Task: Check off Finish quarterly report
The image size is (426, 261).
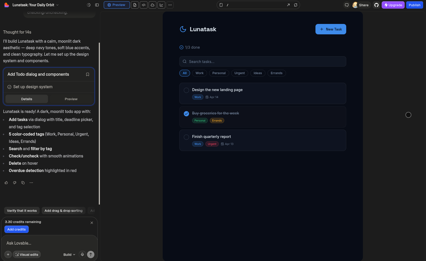Action: [186, 137]
